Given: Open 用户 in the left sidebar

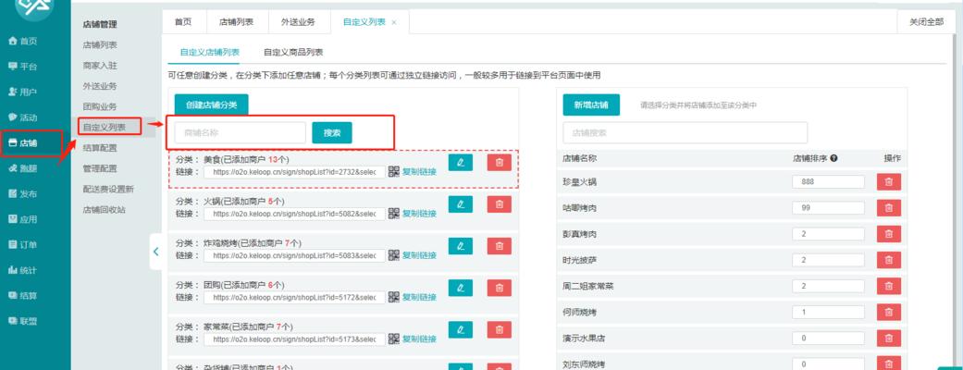Looking at the screenshot, I should click(23, 92).
